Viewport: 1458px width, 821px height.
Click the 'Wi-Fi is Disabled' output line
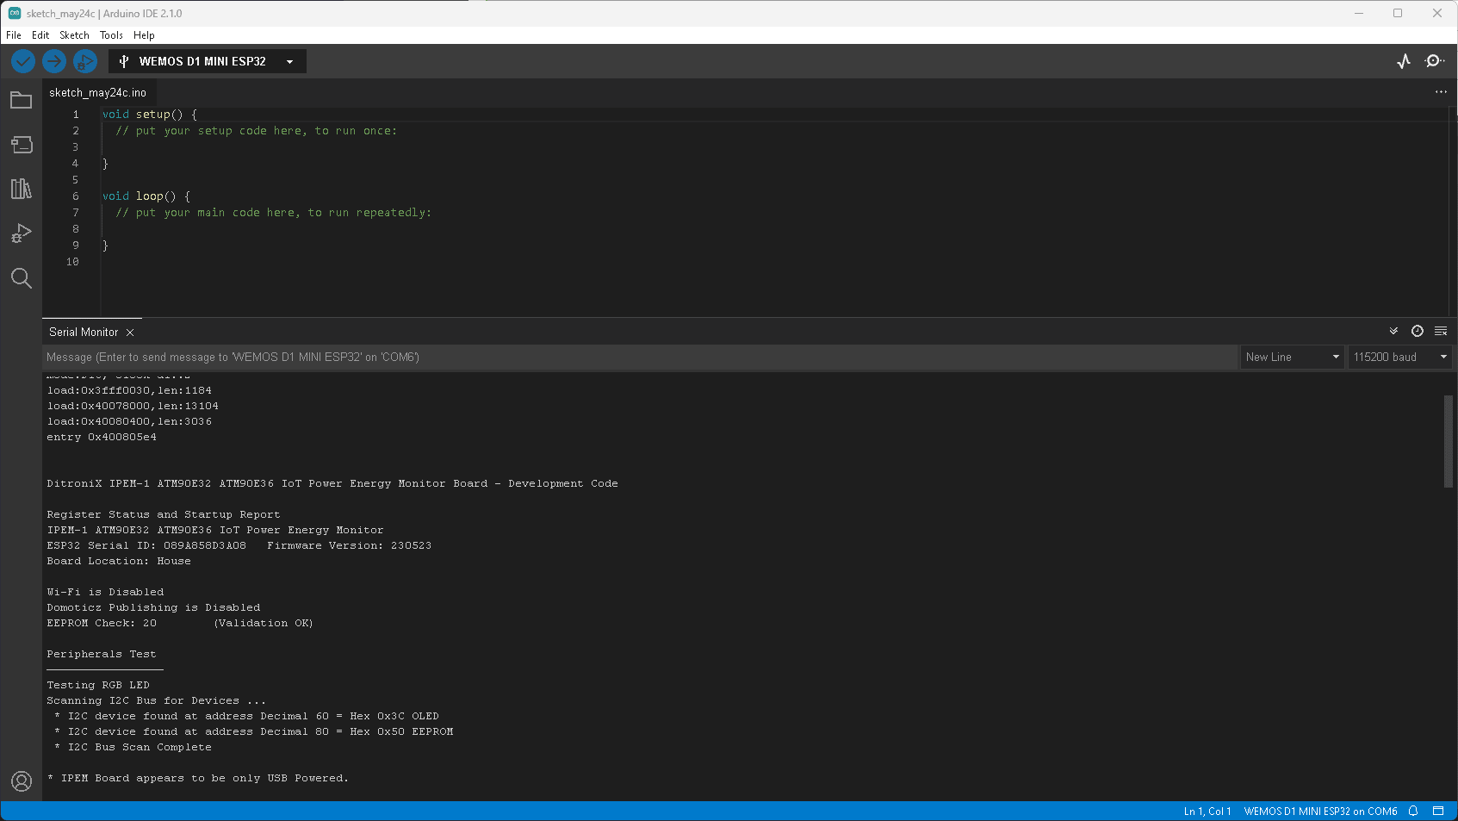coord(105,592)
